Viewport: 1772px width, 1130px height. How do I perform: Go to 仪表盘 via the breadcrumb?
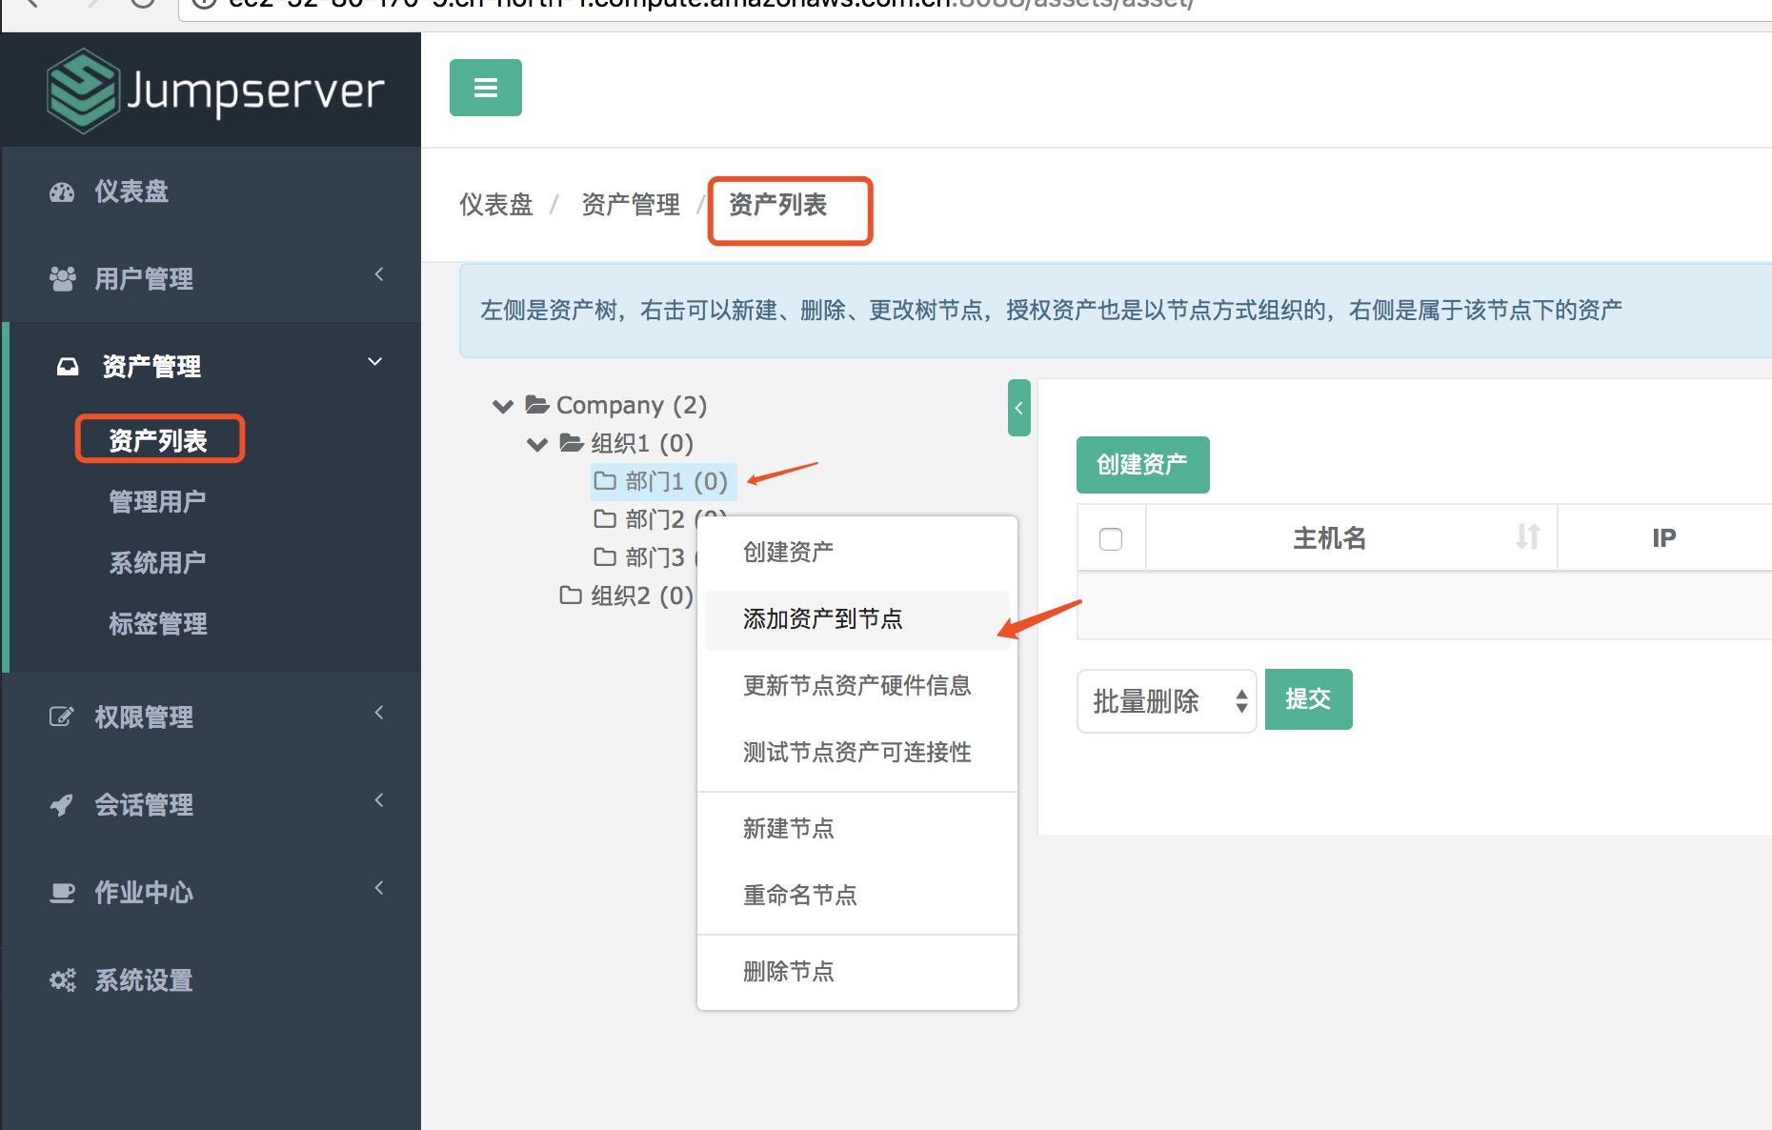[x=496, y=205]
